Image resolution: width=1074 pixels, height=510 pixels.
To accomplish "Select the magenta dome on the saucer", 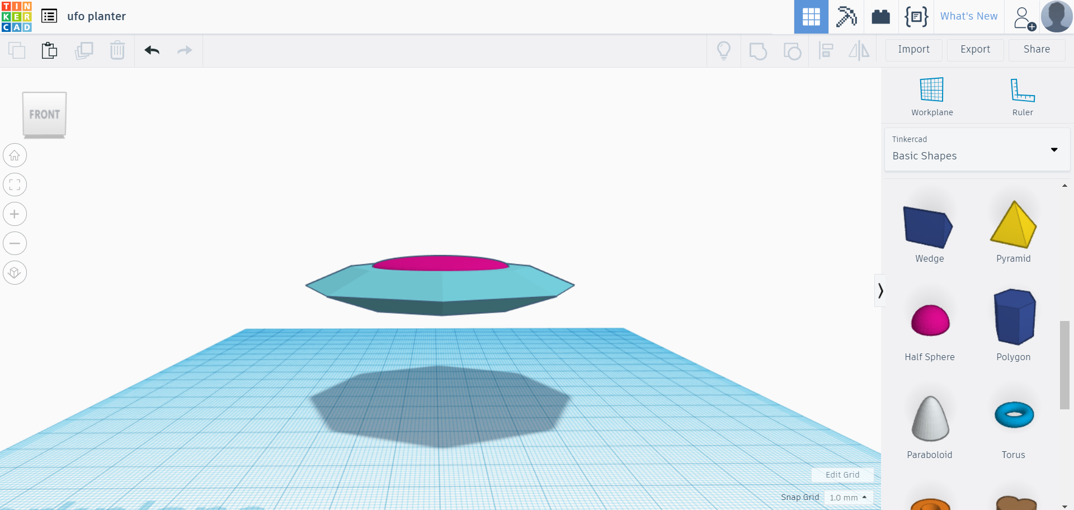I will point(441,263).
